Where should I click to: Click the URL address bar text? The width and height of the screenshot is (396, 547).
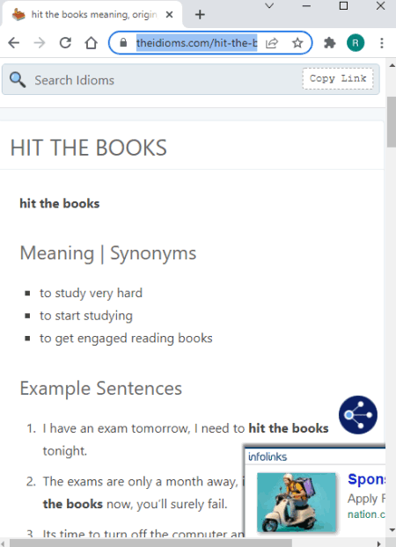click(x=196, y=43)
